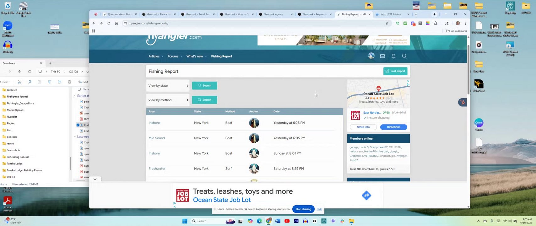Open Surfcasting Podcast folder in File Explorer
The width and height of the screenshot is (536, 226).
pos(18,157)
